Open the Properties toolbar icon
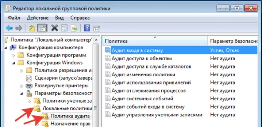262x127 pixels. point(64,28)
